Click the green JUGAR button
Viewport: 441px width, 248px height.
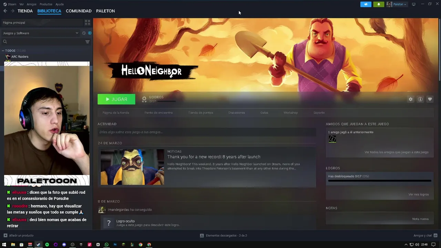[x=116, y=99]
